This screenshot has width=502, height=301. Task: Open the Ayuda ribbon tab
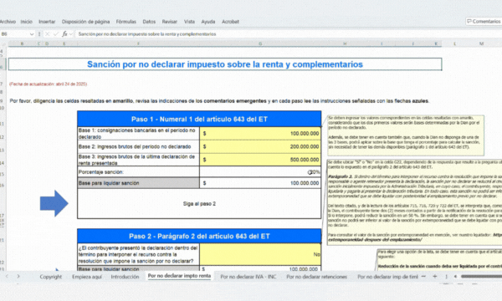(x=208, y=22)
